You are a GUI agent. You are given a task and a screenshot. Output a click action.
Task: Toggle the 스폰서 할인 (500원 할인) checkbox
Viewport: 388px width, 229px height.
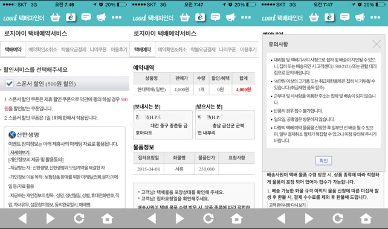coord(10,84)
